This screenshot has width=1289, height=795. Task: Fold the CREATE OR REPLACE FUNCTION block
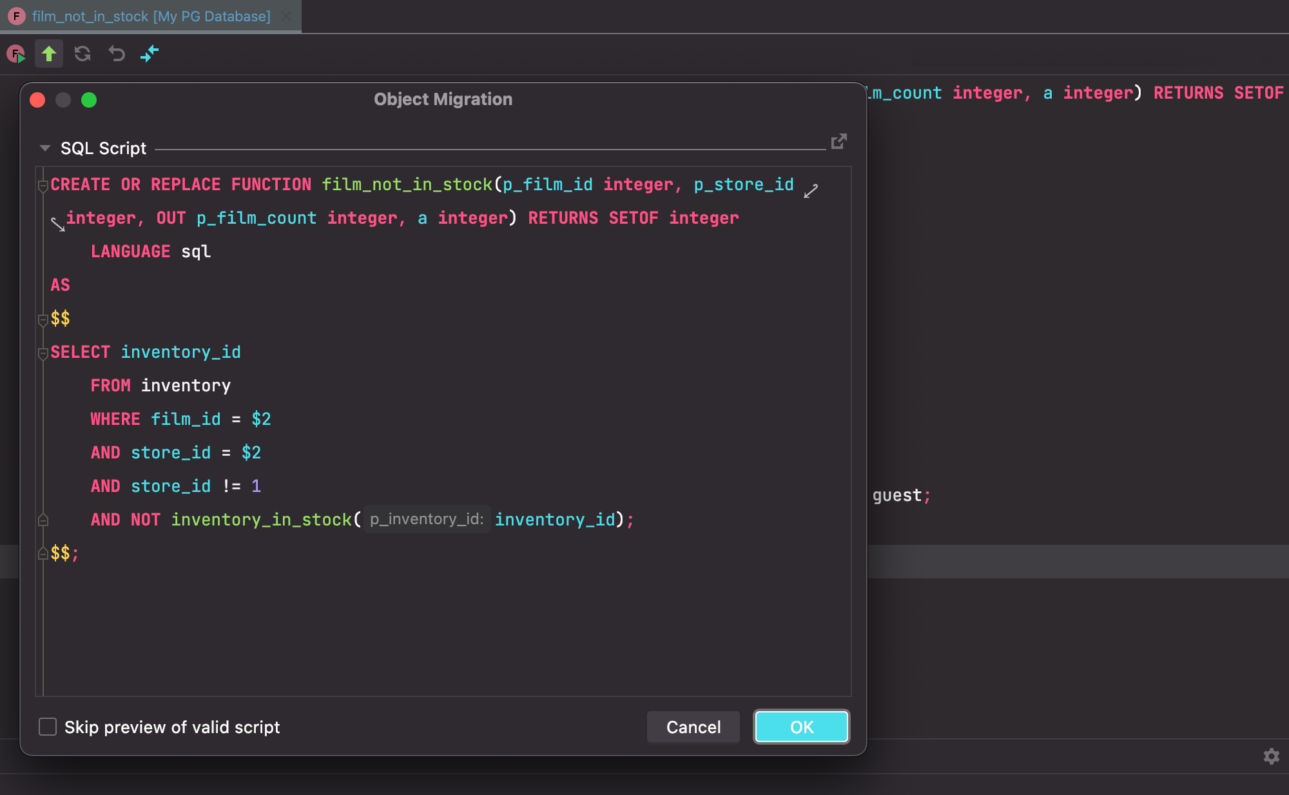pos(43,186)
